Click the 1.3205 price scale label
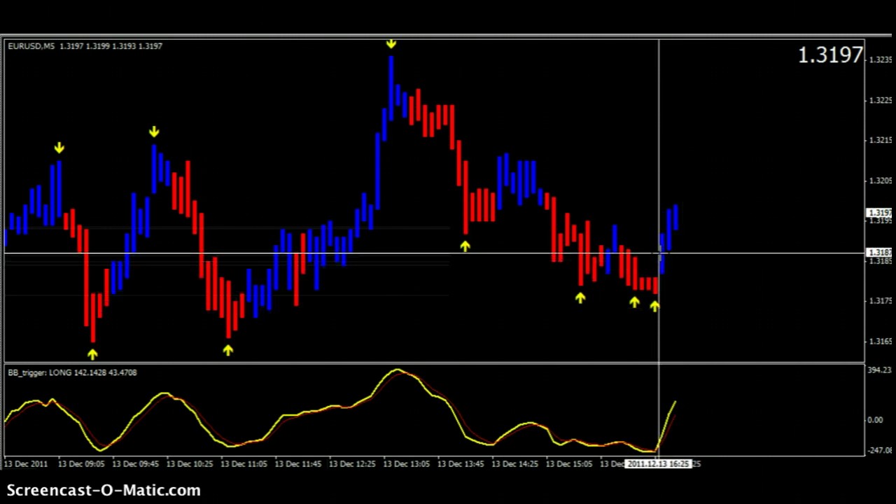896x504 pixels. point(880,181)
